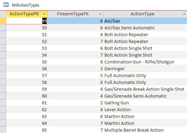
Task: Click the Air/Gas Semi Automatic cell
Action: pos(145,28)
